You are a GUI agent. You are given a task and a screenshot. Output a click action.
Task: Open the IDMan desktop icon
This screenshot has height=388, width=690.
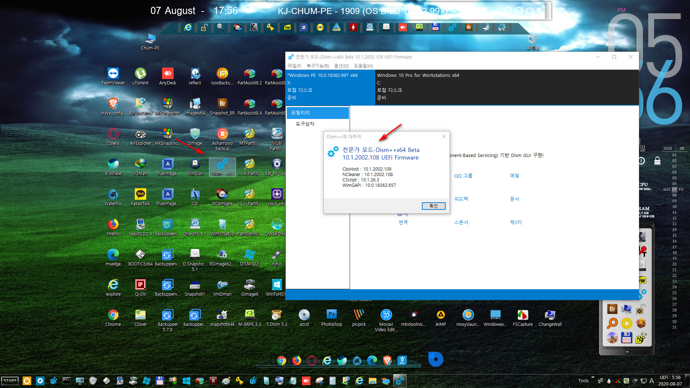tap(140, 167)
